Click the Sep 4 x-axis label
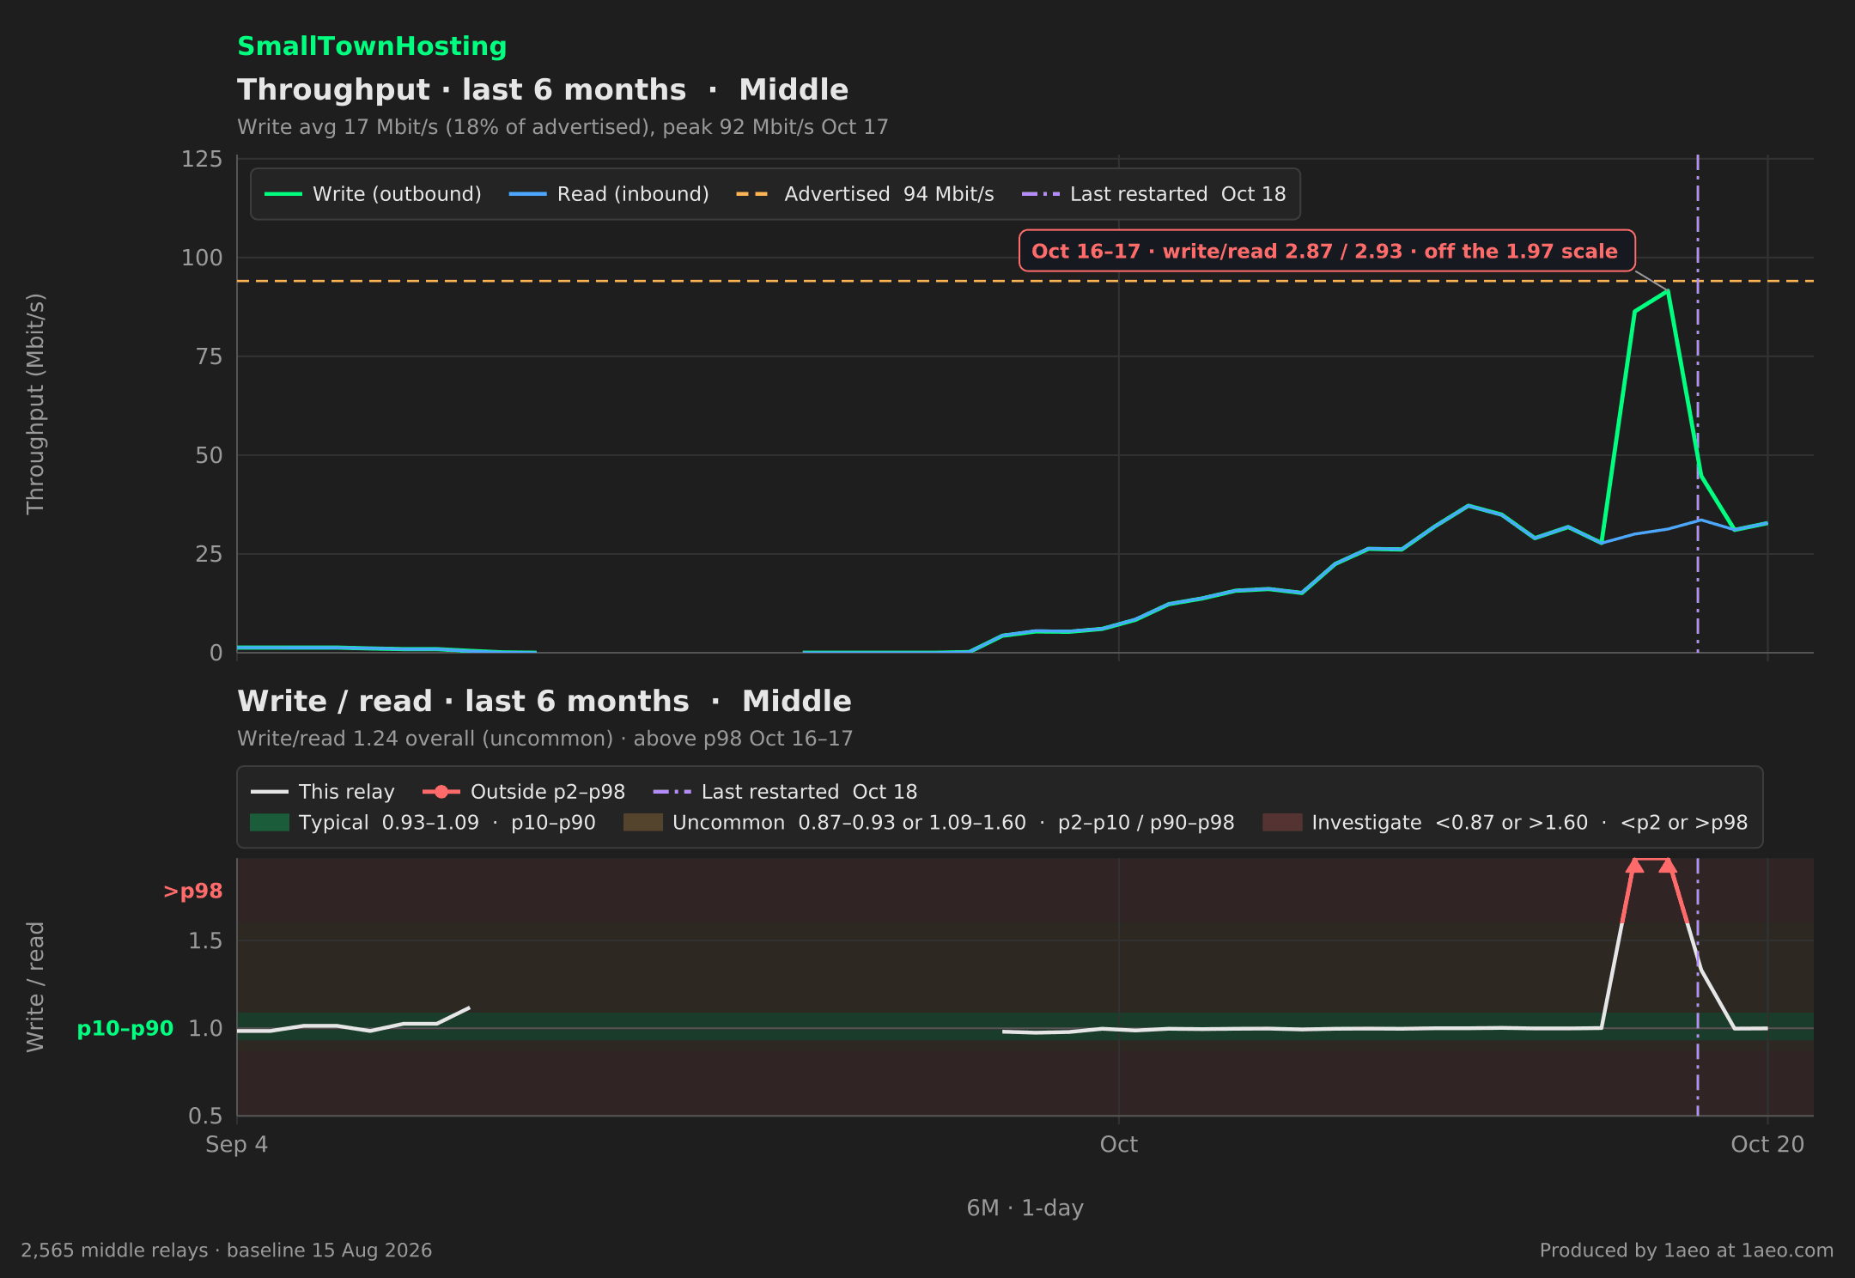Screen dimensions: 1855x1278 [x=237, y=1145]
